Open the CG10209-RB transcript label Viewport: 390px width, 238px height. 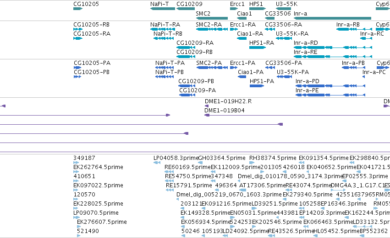click(194, 52)
